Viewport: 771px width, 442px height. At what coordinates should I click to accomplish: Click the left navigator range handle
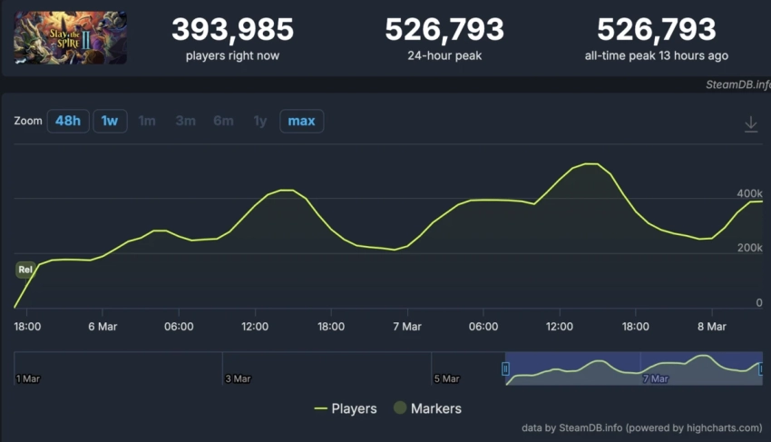(x=505, y=368)
